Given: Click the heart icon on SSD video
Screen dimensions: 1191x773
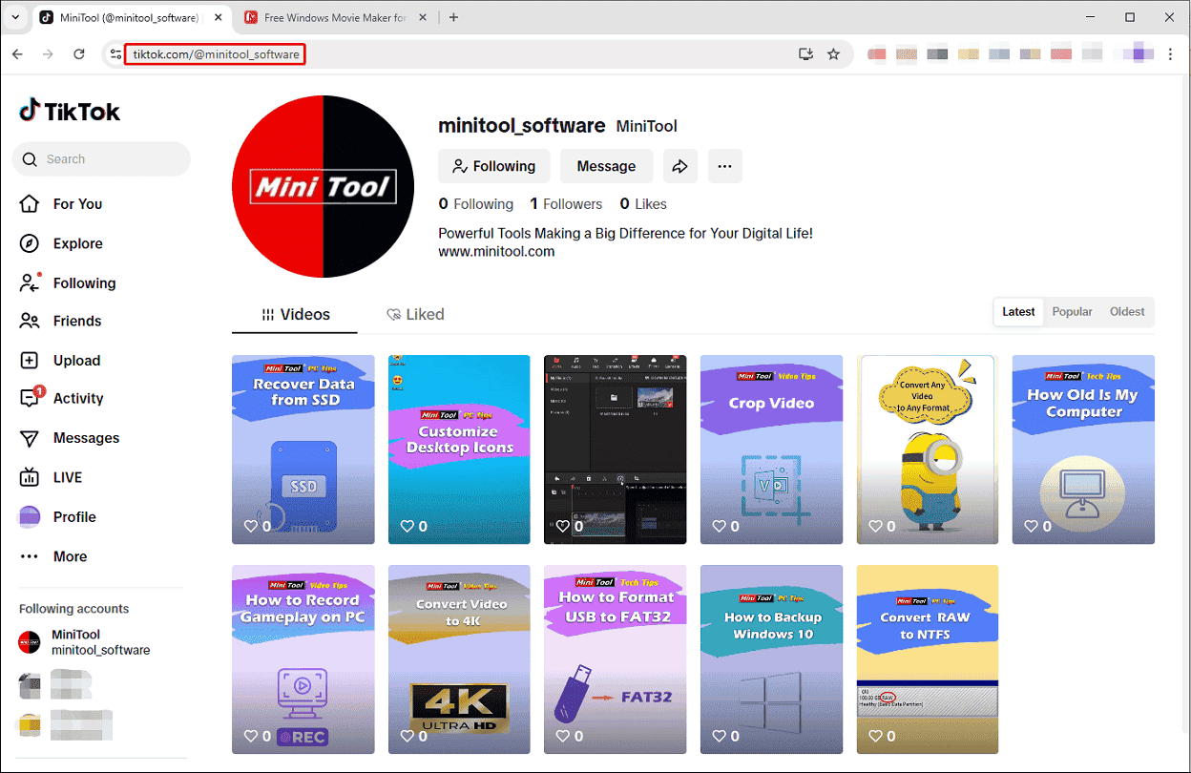Looking at the screenshot, I should click(251, 526).
